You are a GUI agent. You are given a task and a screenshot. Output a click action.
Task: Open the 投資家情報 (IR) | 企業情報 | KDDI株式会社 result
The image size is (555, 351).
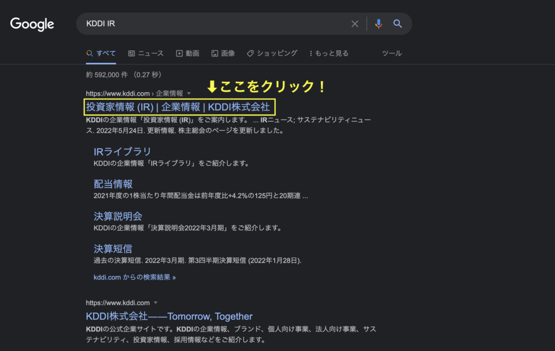[178, 107]
